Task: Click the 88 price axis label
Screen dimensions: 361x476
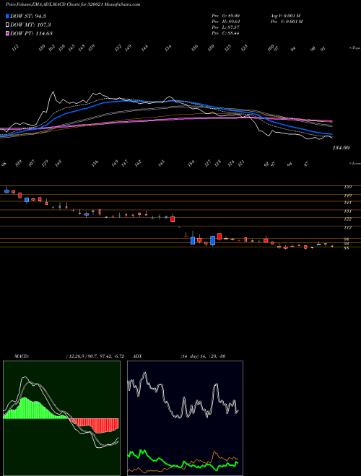Action: click(346, 248)
